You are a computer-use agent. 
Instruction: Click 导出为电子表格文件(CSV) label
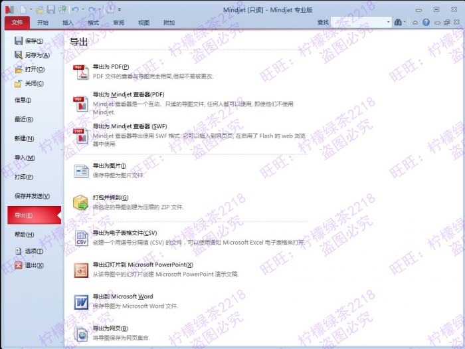(125, 233)
